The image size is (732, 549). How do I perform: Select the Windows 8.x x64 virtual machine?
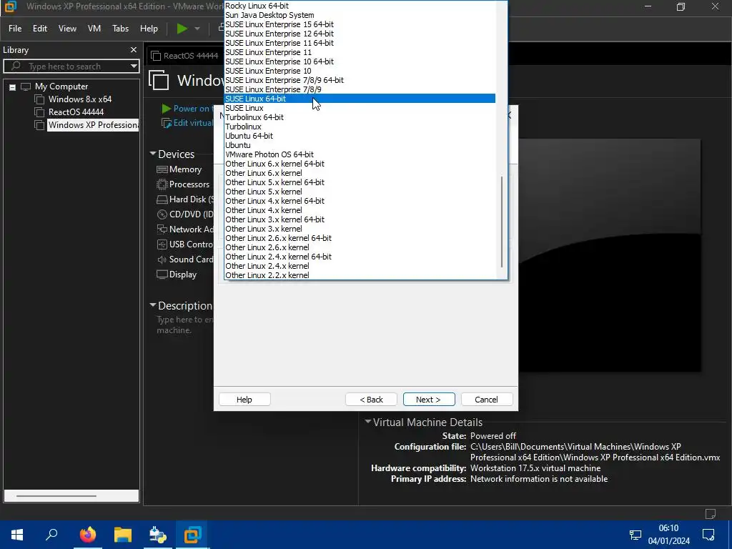coord(80,99)
